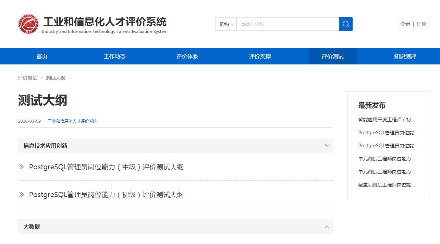
Task: Open 知识测评 navigation item
Action: tap(405, 56)
